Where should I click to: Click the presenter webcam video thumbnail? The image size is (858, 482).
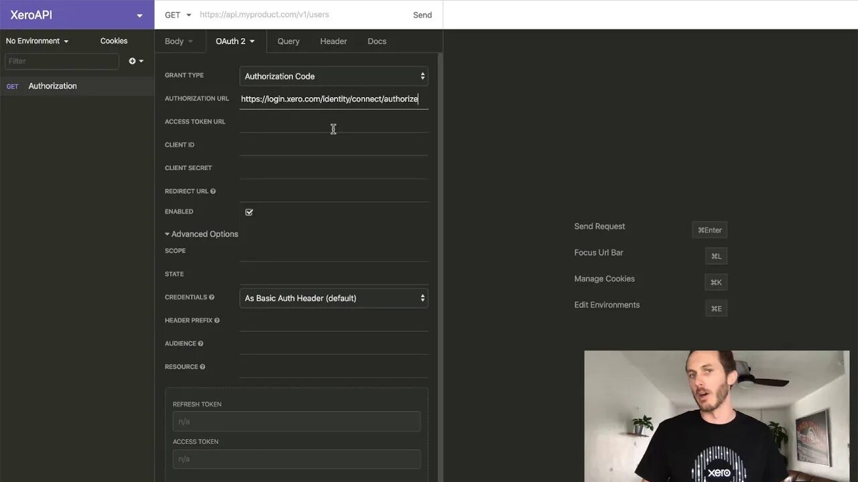pos(717,416)
